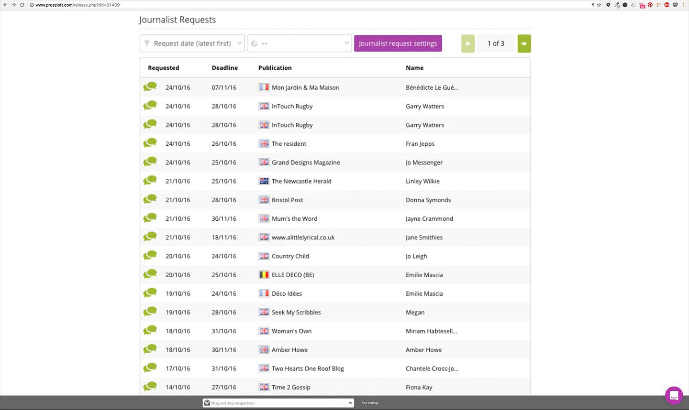Open chat bubble icon for Time 2 Gossip row
This screenshot has width=689, height=410.
(150, 386)
